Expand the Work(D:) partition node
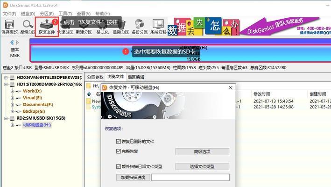Viewport: 331px width, 187px height. click(12, 91)
